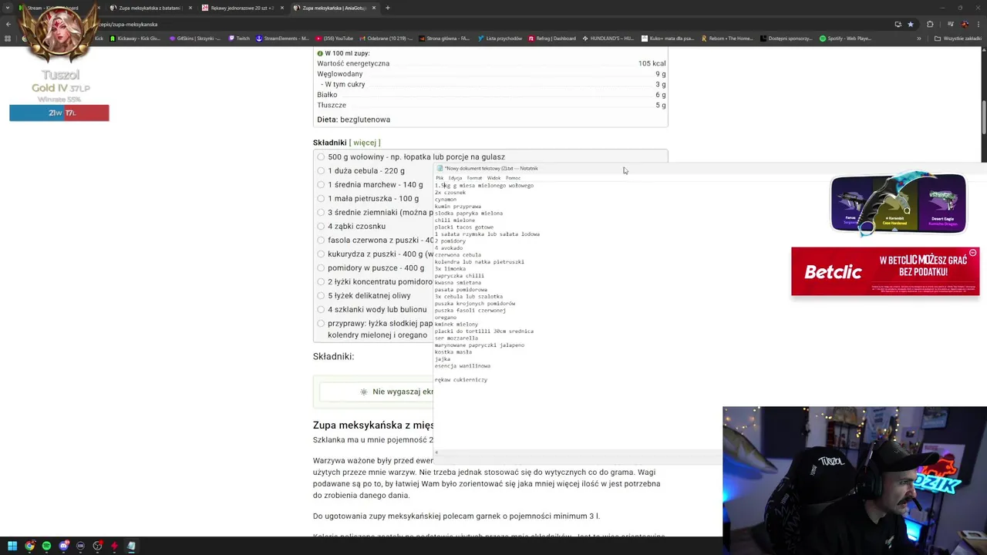Image resolution: width=987 pixels, height=555 pixels.
Task: Open Windows Start menu
Action: [12, 546]
